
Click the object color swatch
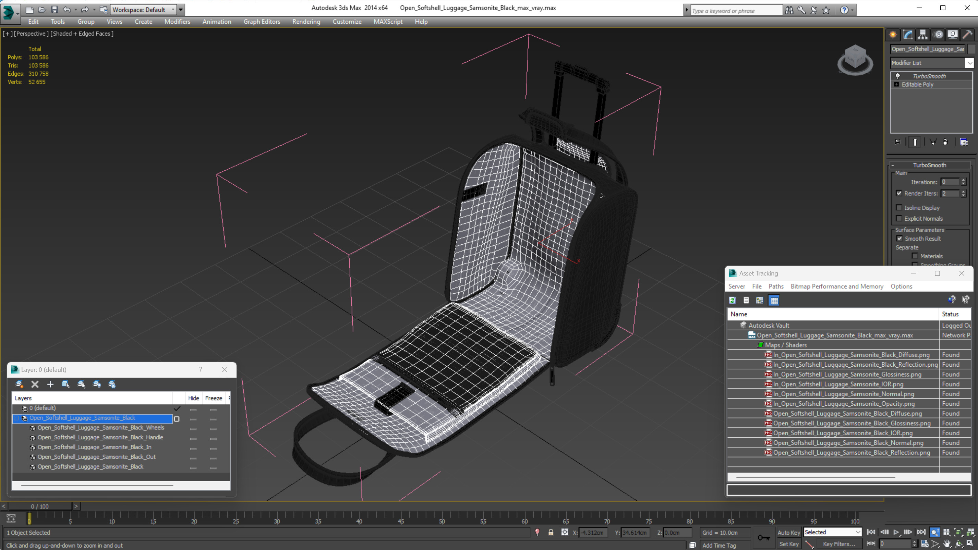pyautogui.click(x=971, y=49)
